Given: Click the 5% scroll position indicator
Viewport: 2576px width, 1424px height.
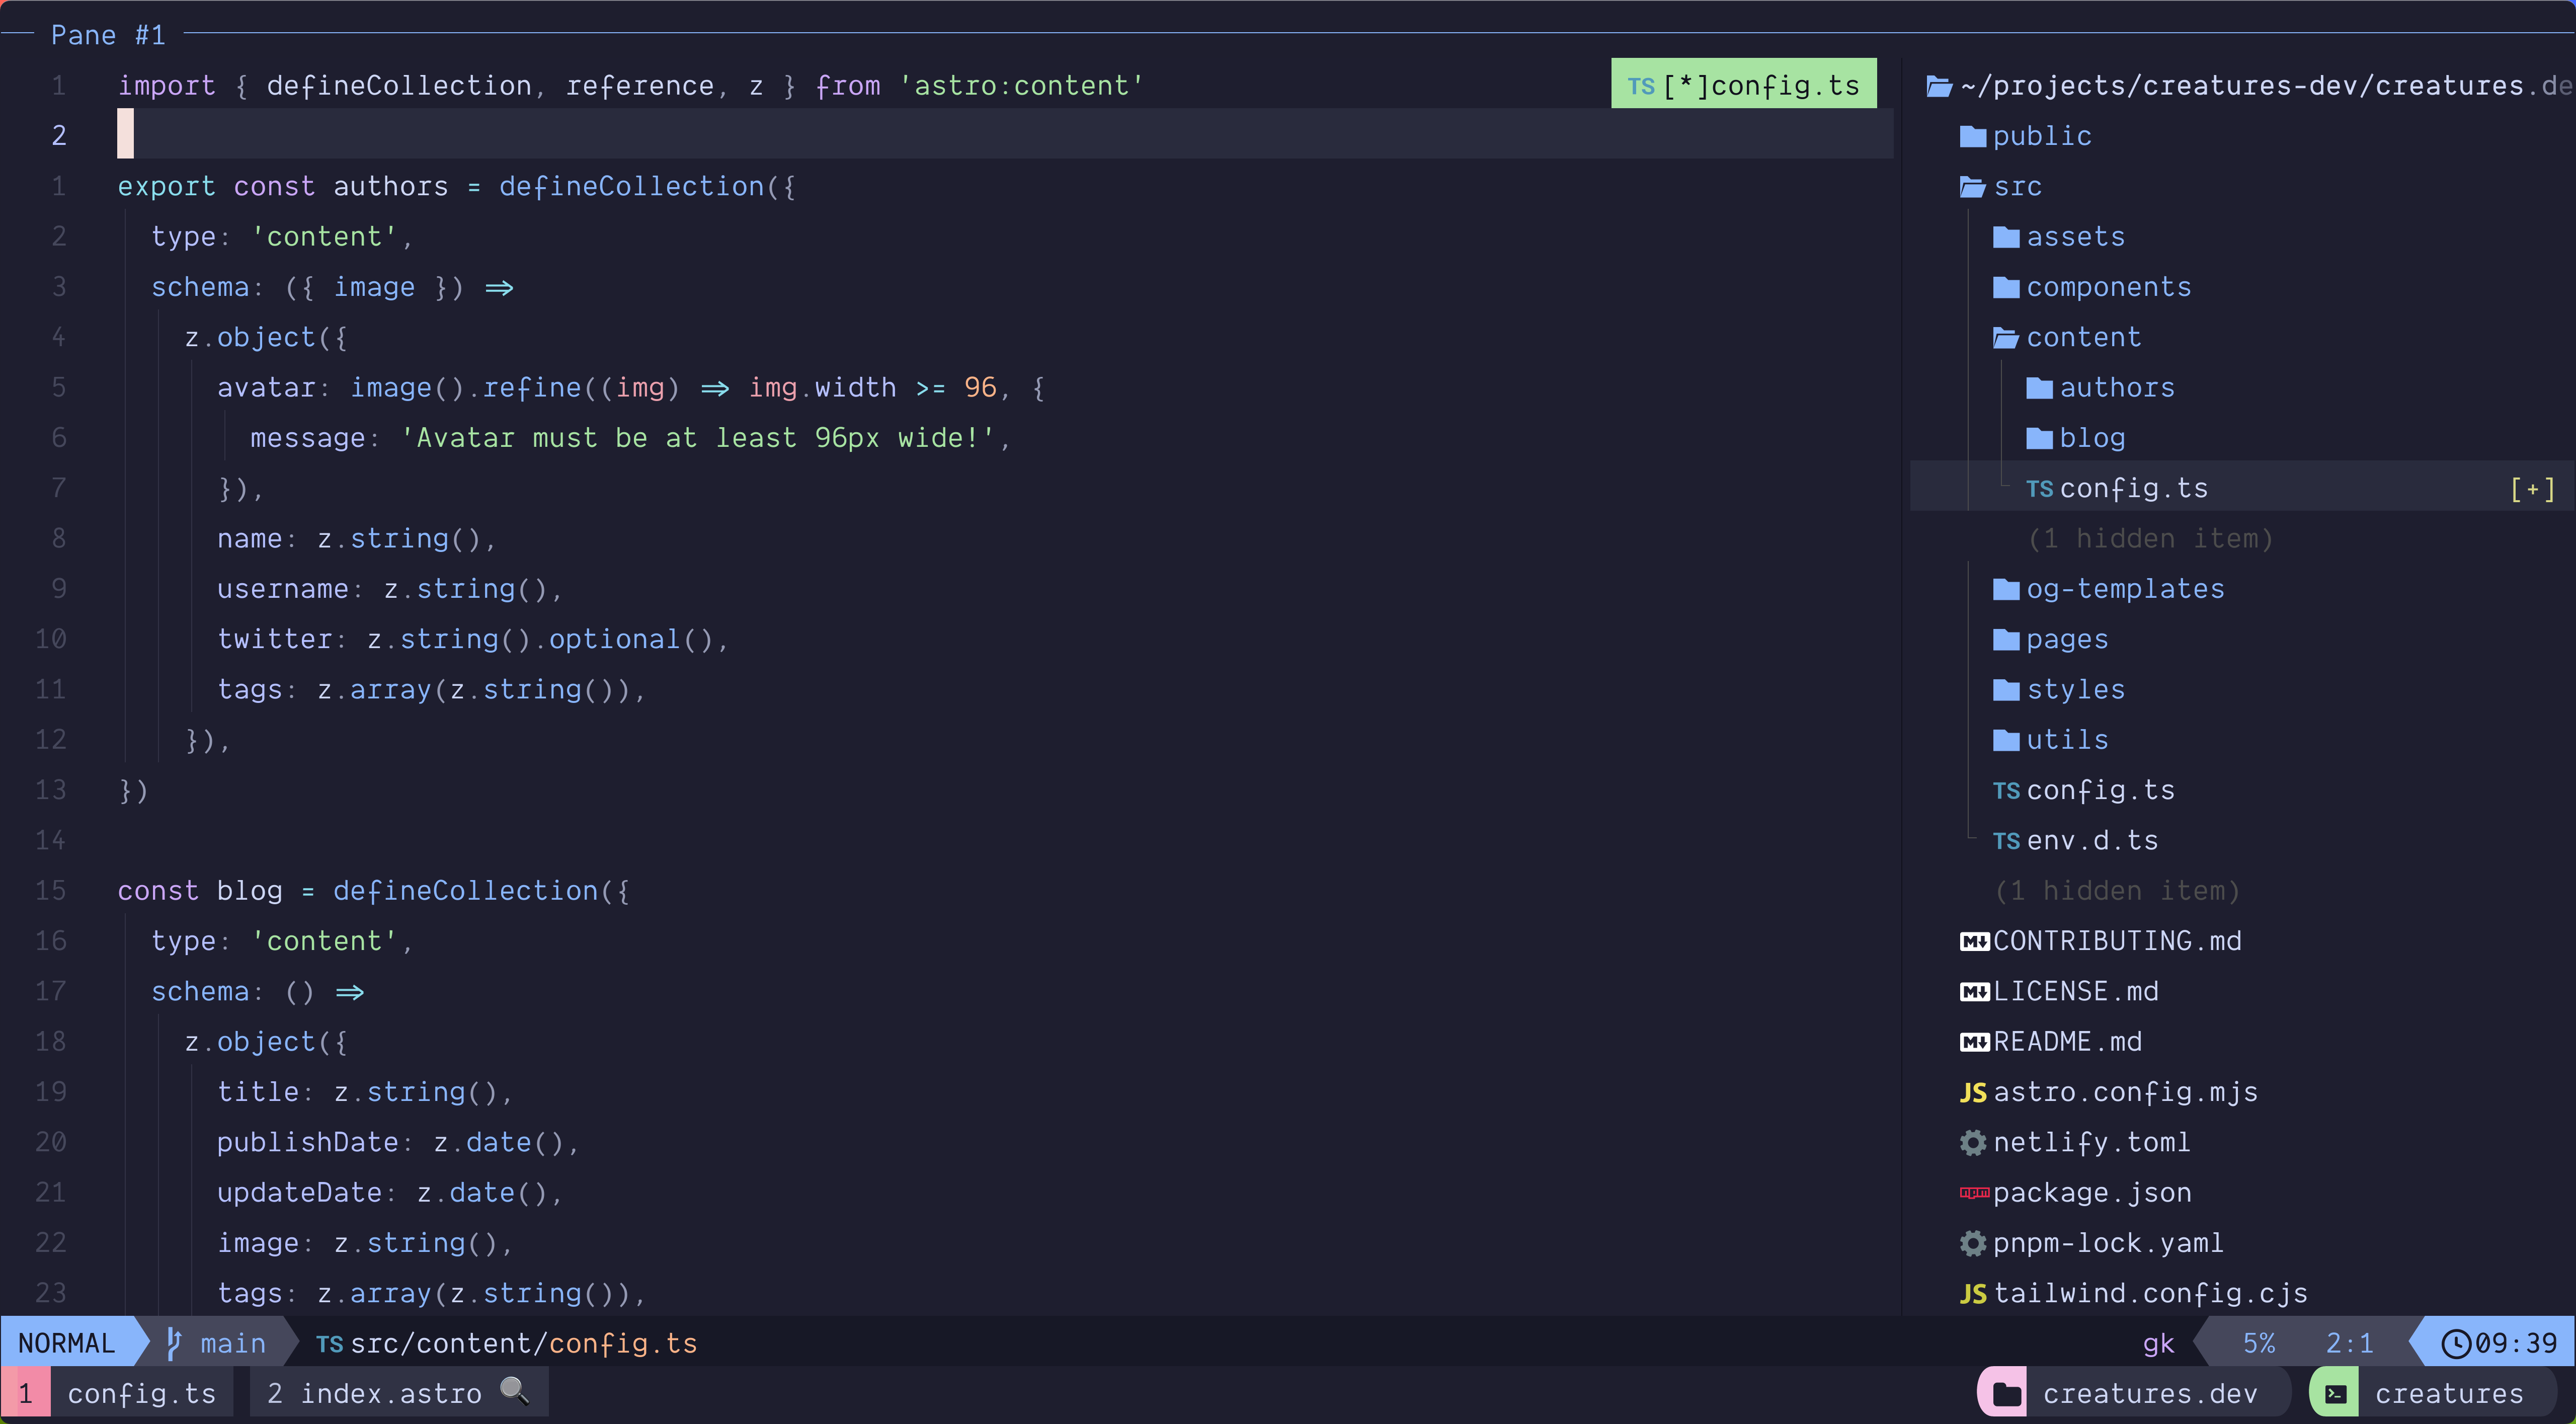Looking at the screenshot, I should pos(2259,1343).
